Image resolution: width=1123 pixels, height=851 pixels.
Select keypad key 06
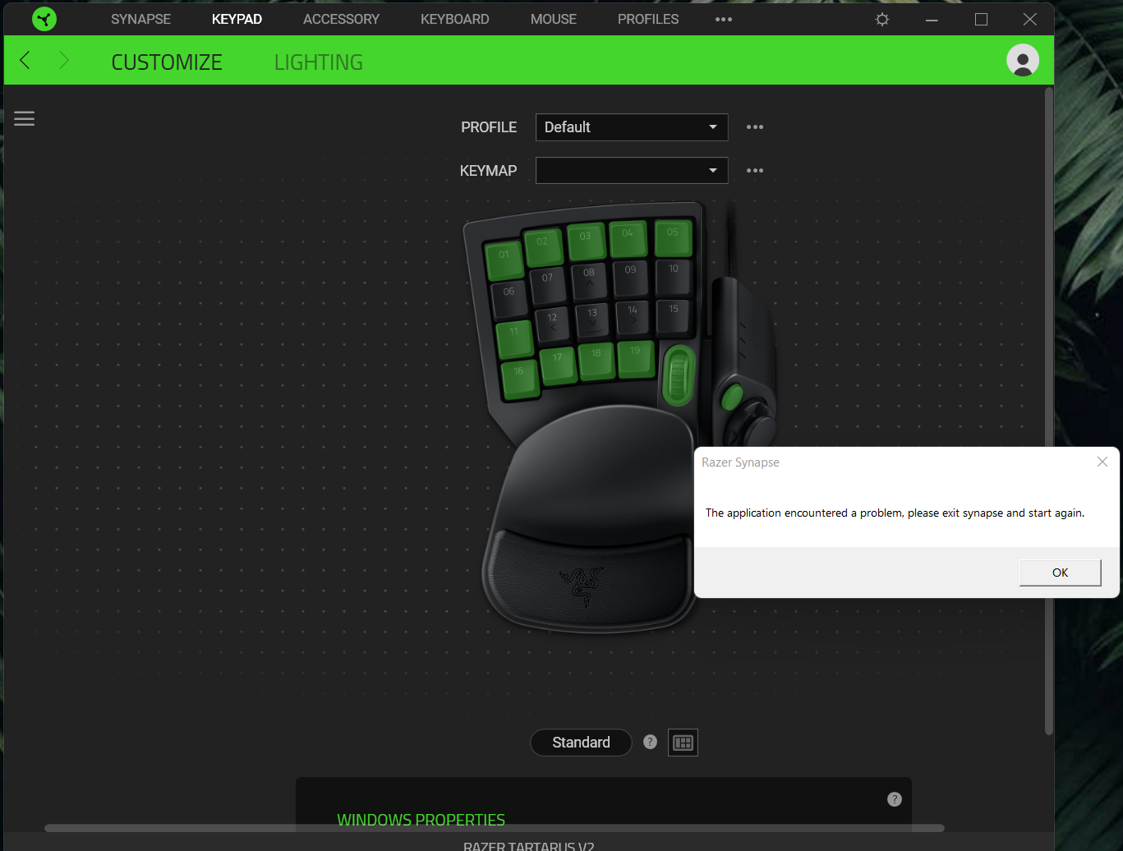coord(509,299)
